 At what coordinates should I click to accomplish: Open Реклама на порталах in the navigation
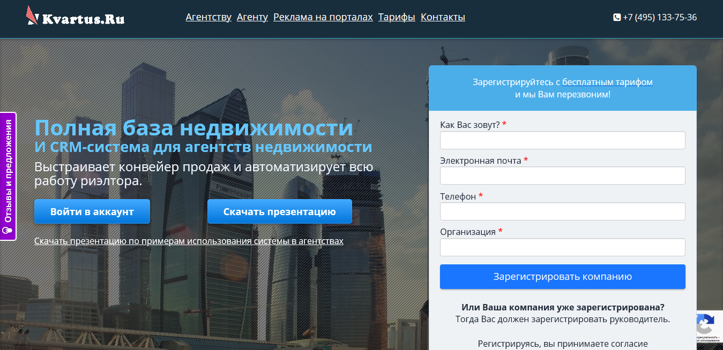pyautogui.click(x=323, y=17)
